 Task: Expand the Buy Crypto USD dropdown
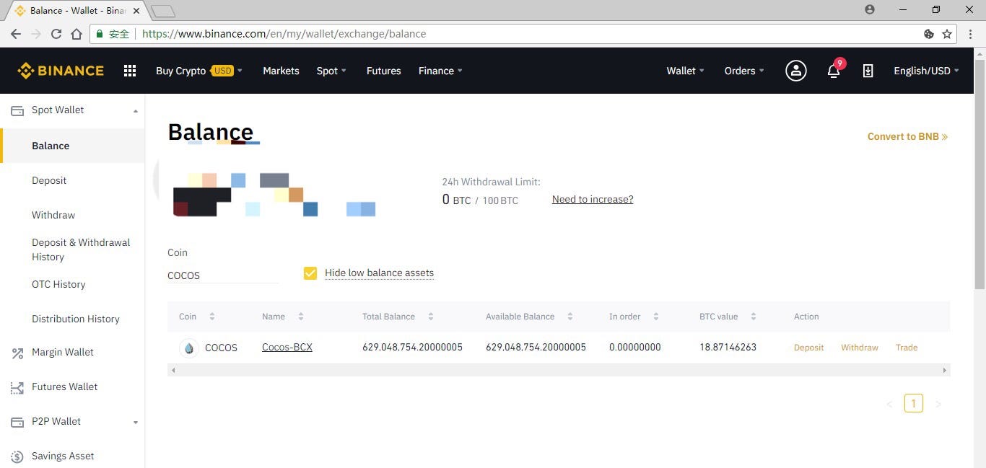click(x=199, y=71)
